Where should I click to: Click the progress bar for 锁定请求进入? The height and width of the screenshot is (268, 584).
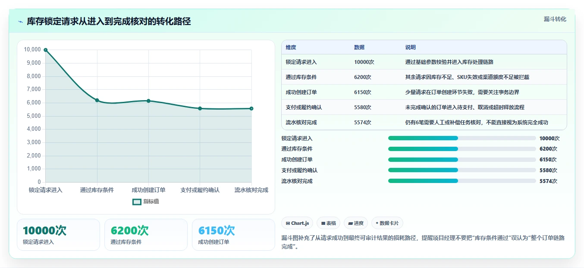pyautogui.click(x=462, y=138)
